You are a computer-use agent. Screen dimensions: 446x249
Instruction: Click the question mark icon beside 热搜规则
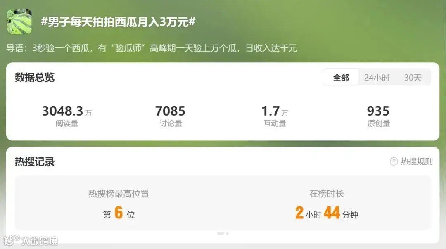pyautogui.click(x=394, y=161)
